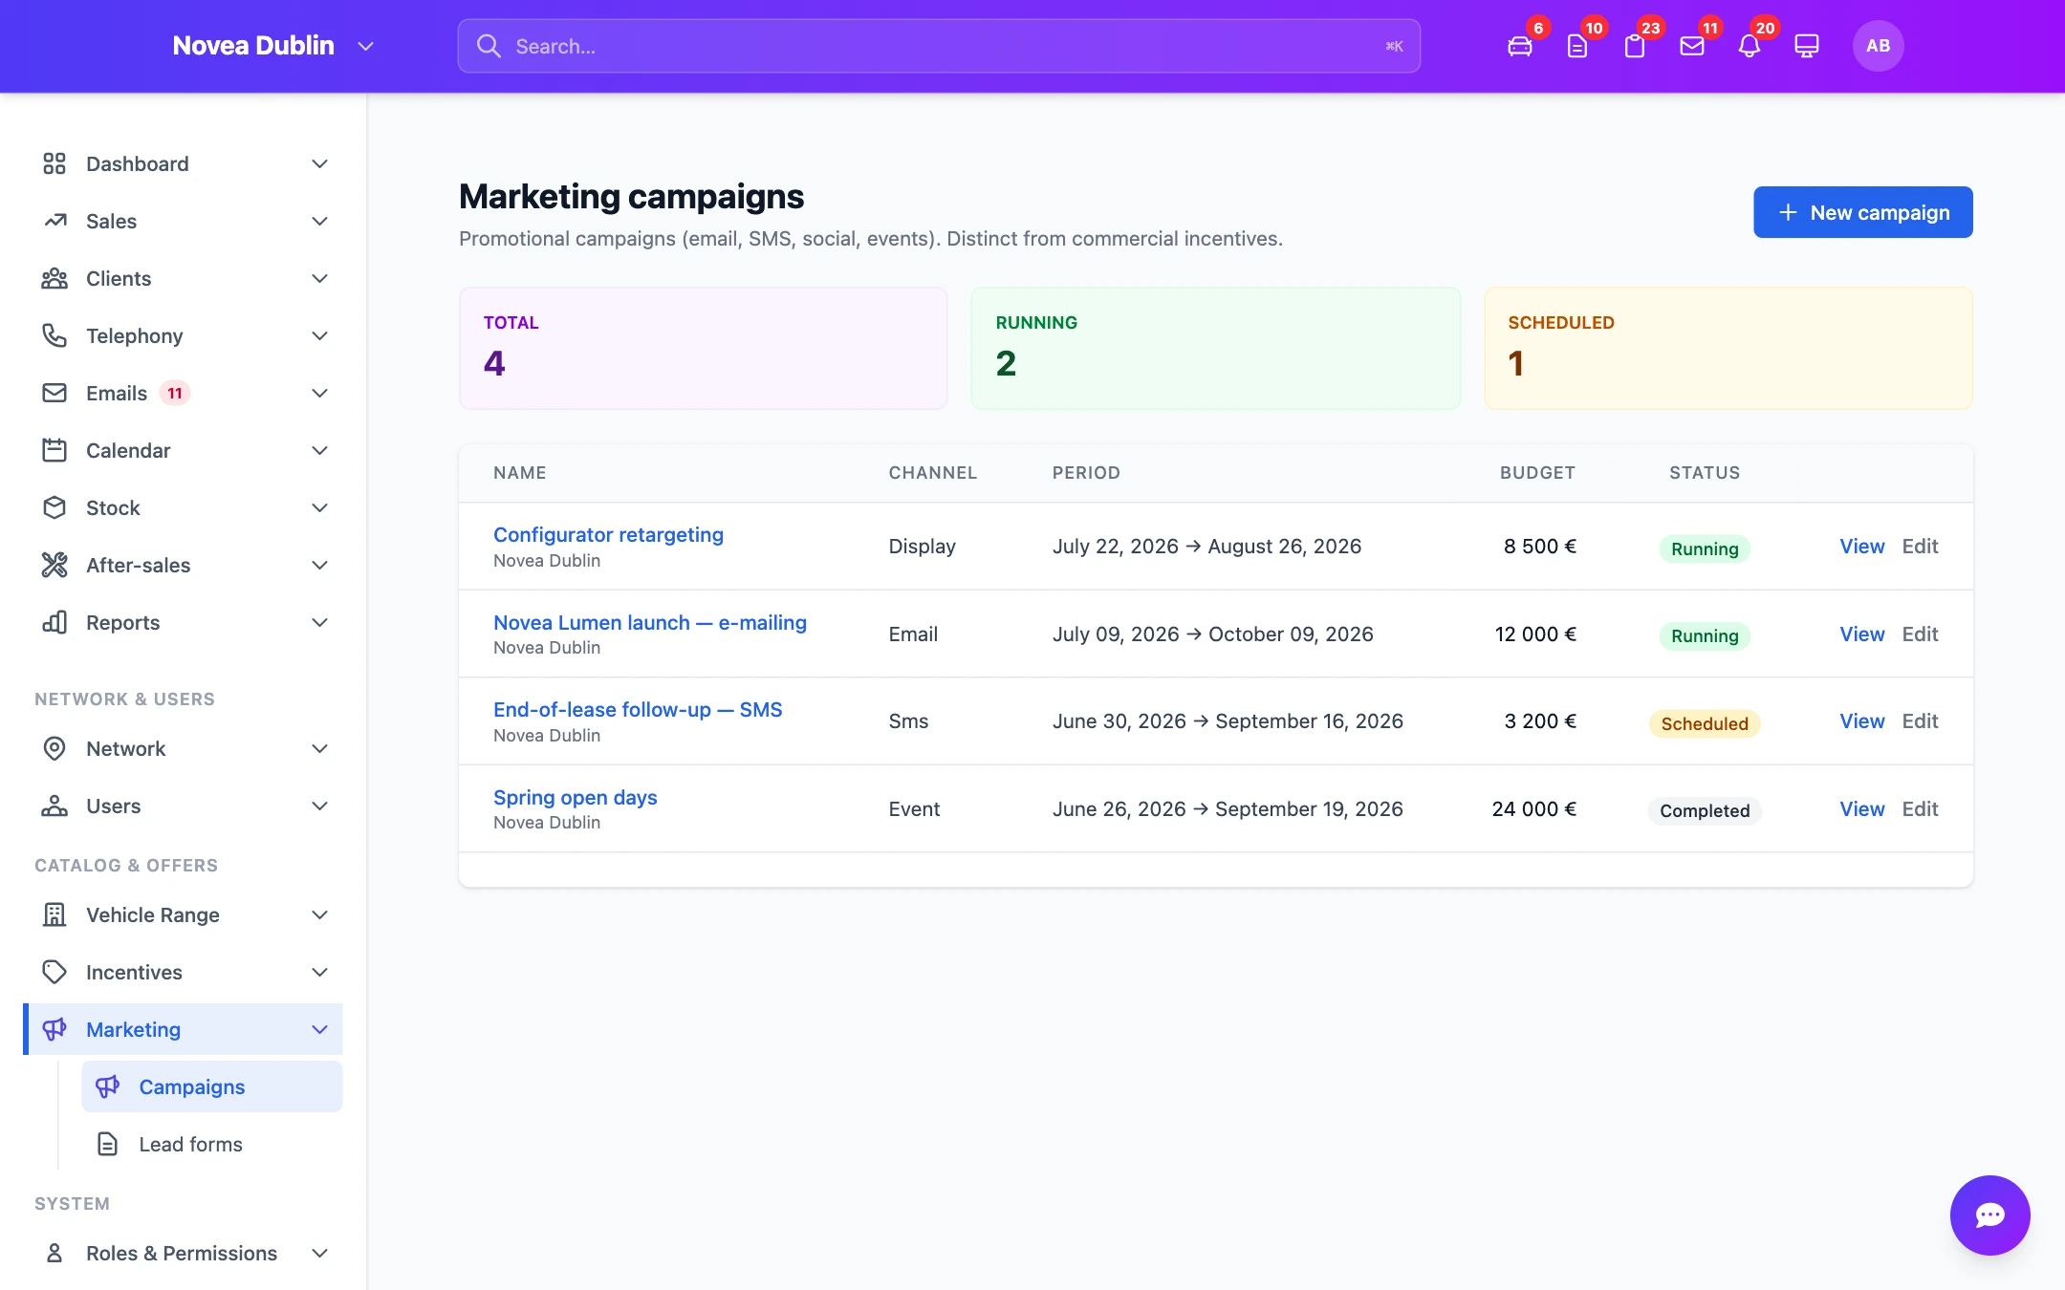
Task: Click the Roles & Permissions person icon
Action: (x=54, y=1253)
